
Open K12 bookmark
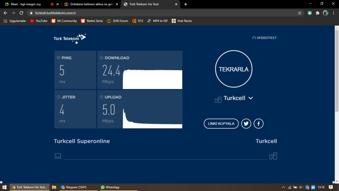click(x=138, y=21)
